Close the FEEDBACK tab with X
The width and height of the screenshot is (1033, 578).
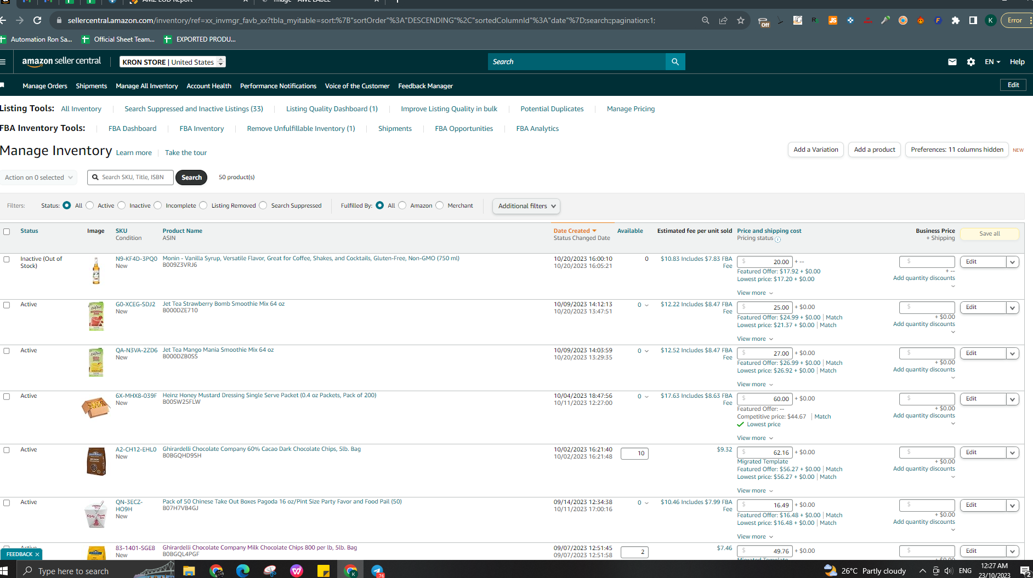point(37,554)
